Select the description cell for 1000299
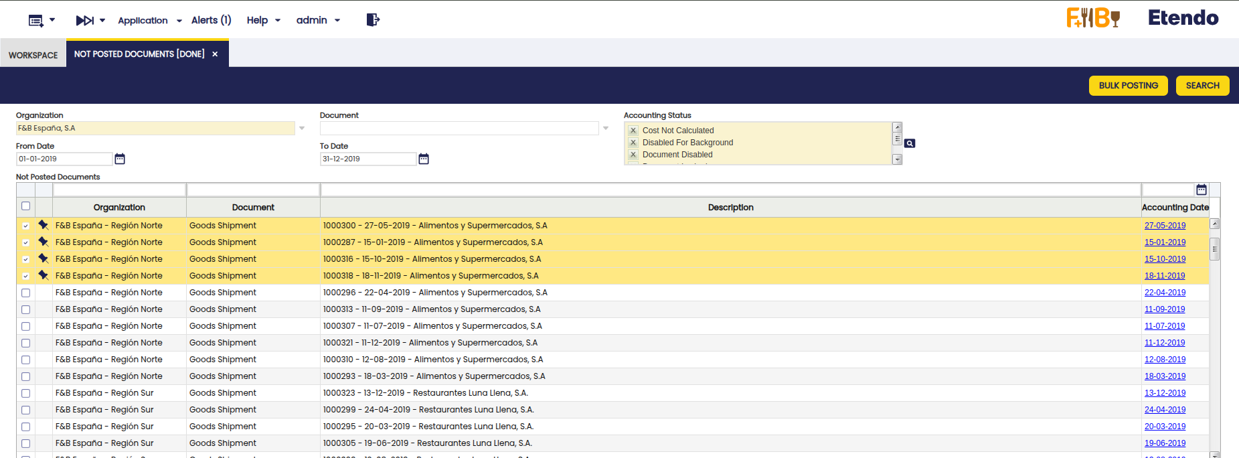The width and height of the screenshot is (1239, 458). (x=730, y=410)
